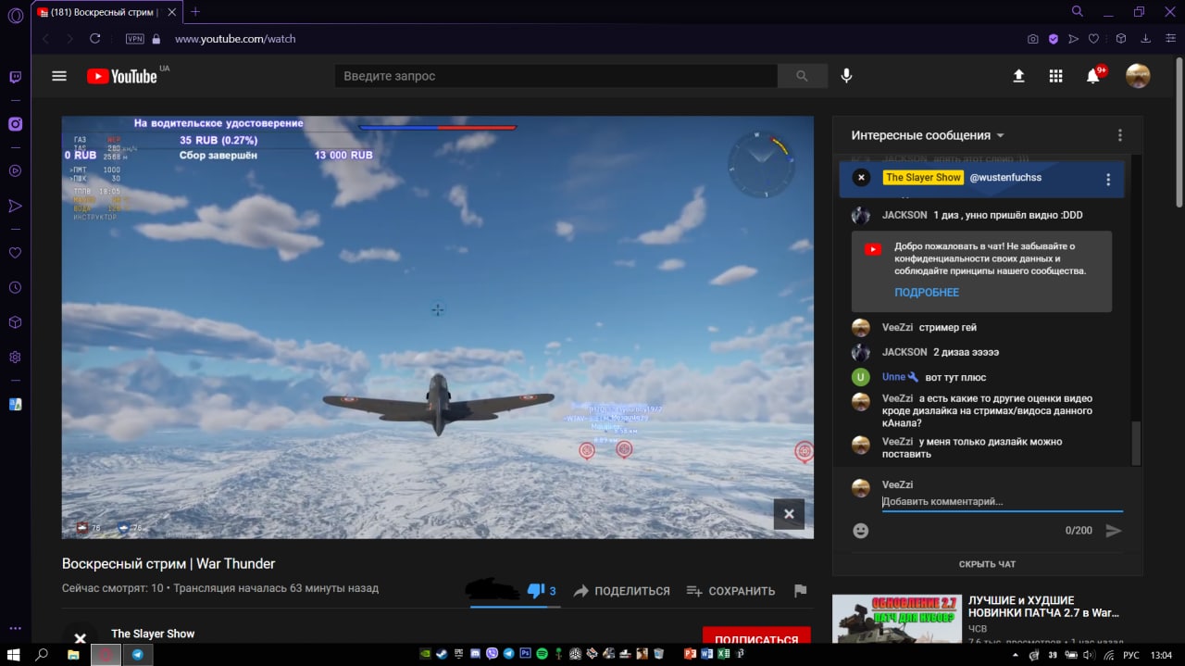Open recommended video thumbnail Обновление 2.7
1185x666 pixels.
pos(896,619)
